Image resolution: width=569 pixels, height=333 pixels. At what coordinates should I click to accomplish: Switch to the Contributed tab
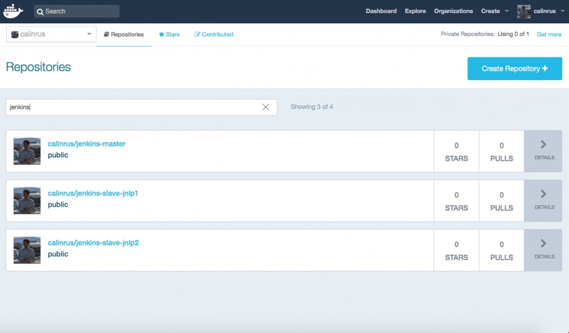(214, 35)
